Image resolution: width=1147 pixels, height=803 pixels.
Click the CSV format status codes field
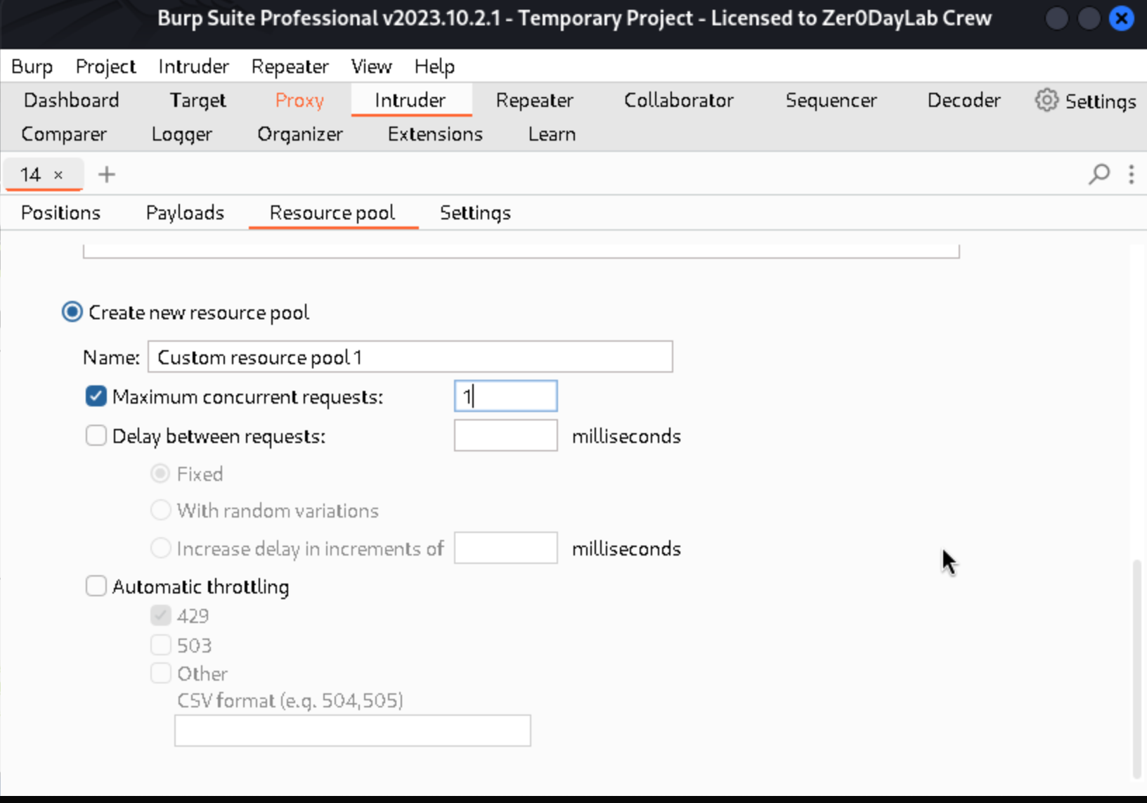coord(352,731)
